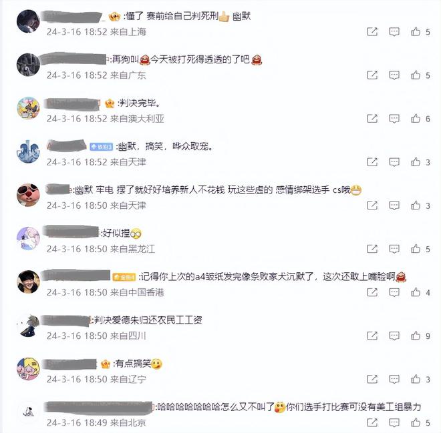Reply to the 有点搞笑 comment from Liaoning
Screen dimensions: 441x433
pyautogui.click(x=394, y=380)
